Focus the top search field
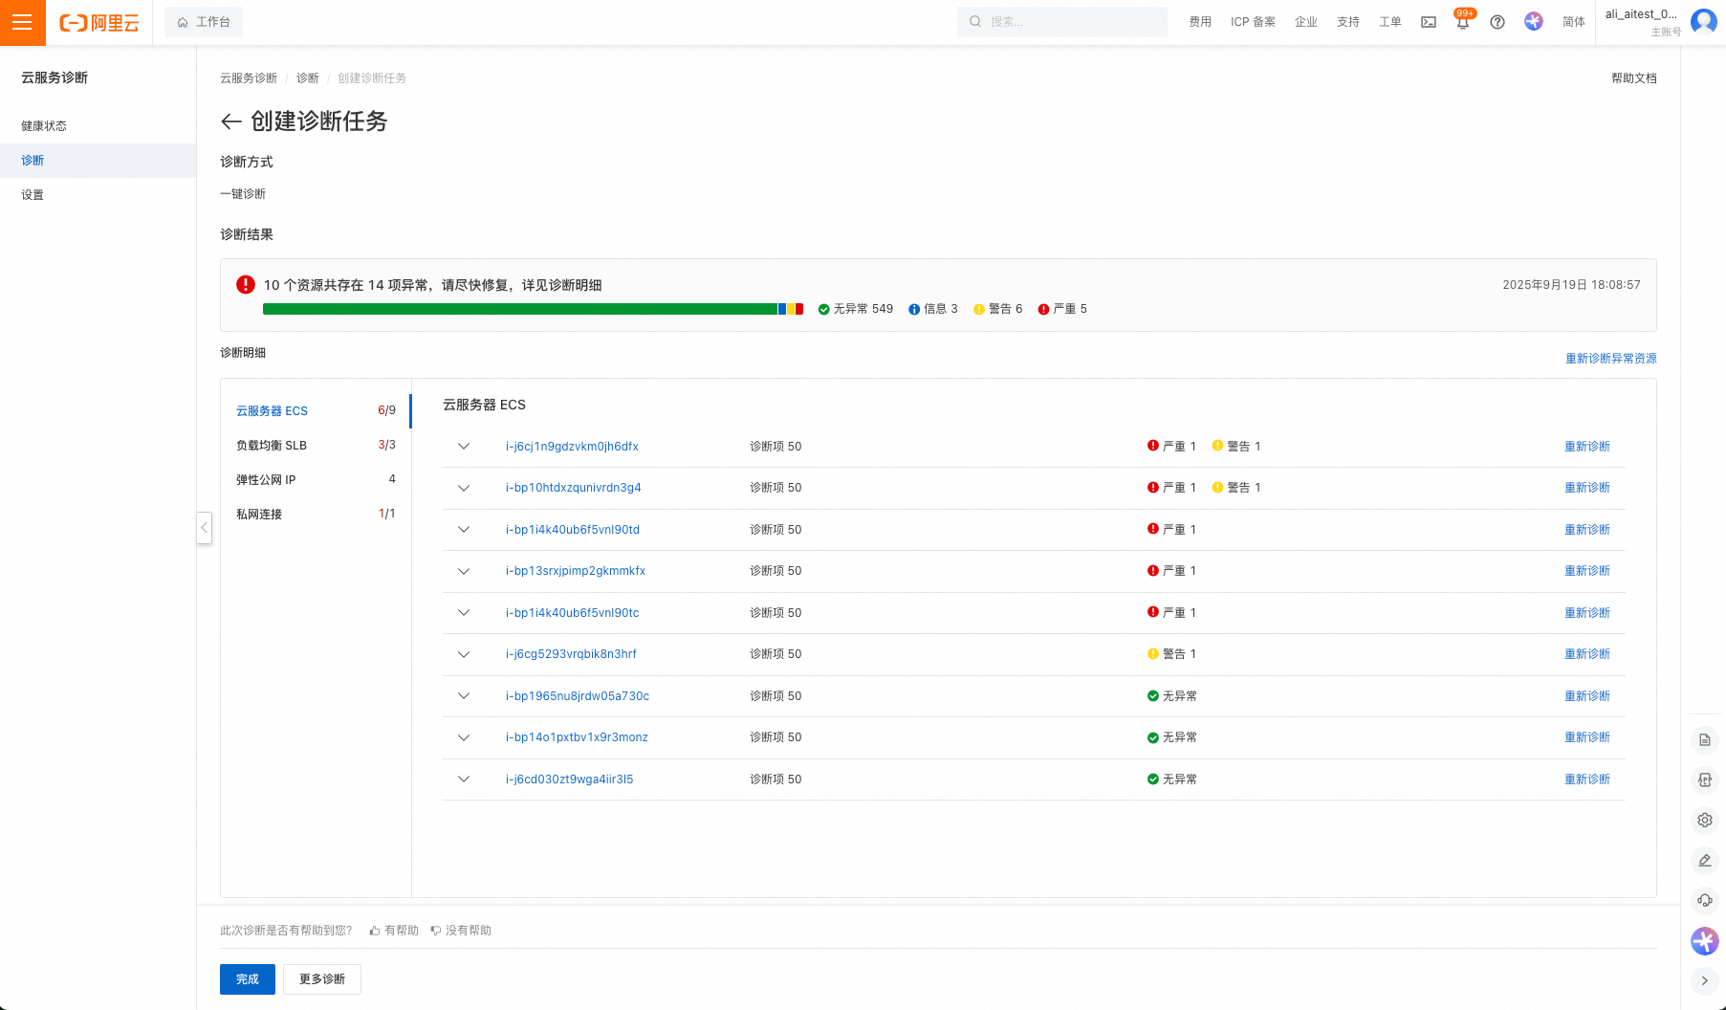The width and height of the screenshot is (1726, 1010). click(1062, 22)
